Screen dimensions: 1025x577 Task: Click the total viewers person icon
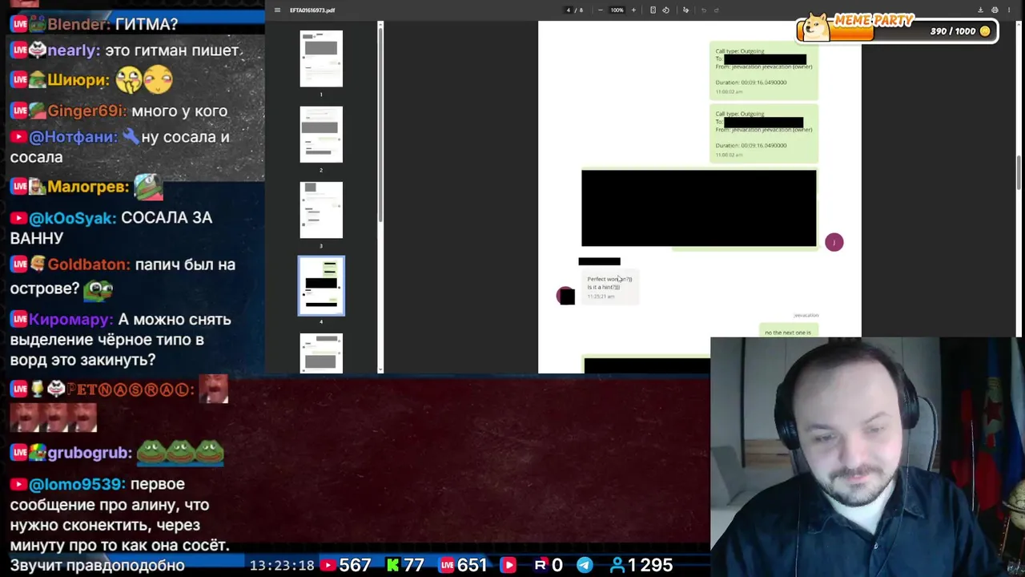[617, 565]
